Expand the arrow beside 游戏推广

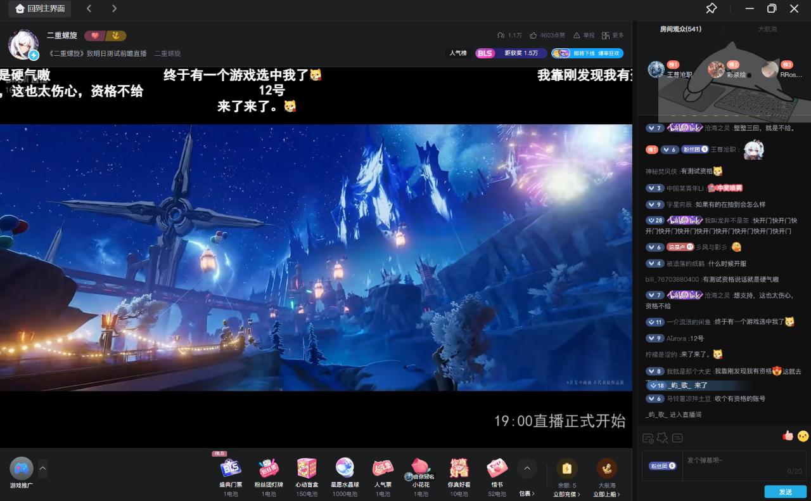(43, 469)
